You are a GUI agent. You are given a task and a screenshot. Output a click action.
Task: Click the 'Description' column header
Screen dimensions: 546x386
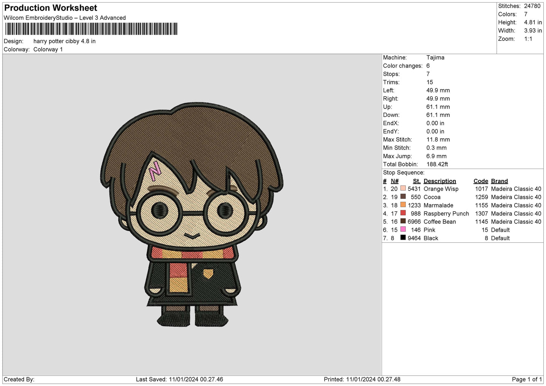[x=440, y=181]
